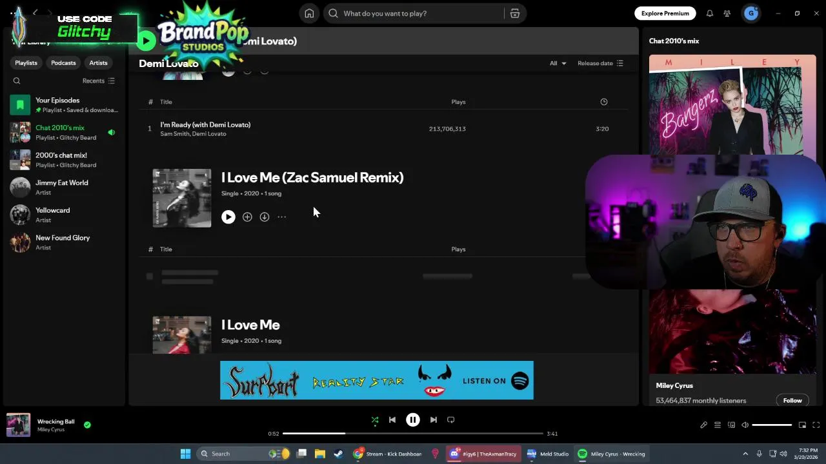Enter full screen player icon

coord(816,425)
